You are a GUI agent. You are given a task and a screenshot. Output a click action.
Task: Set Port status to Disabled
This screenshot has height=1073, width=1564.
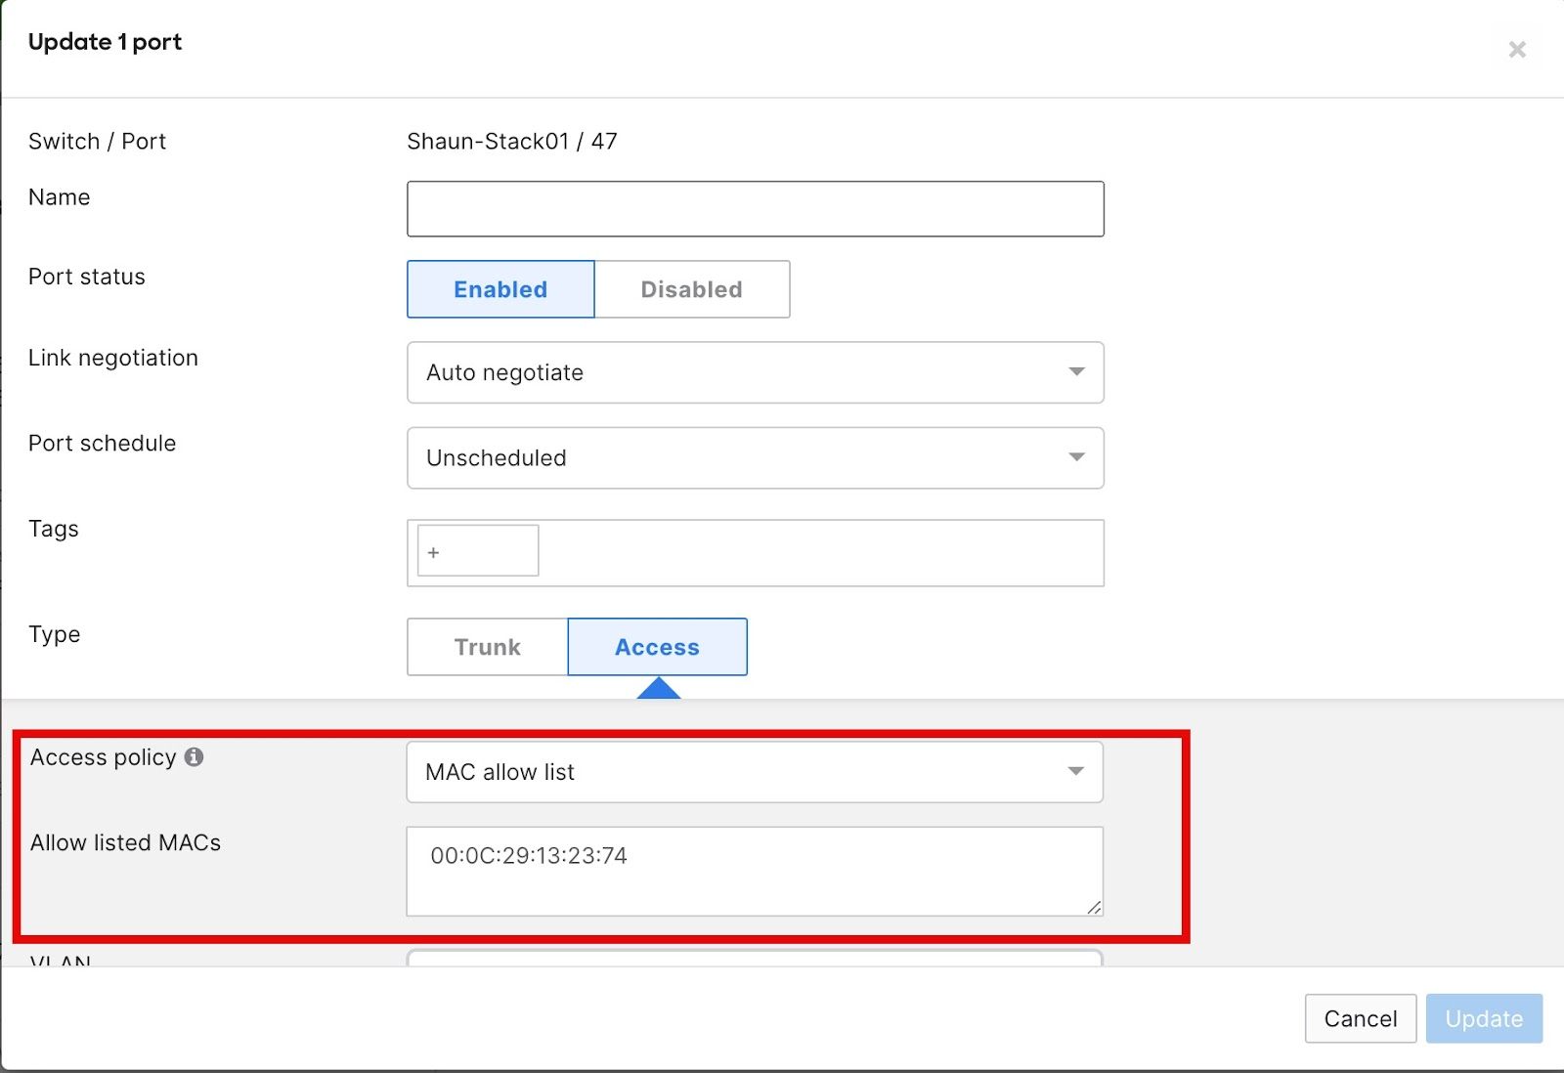(690, 289)
